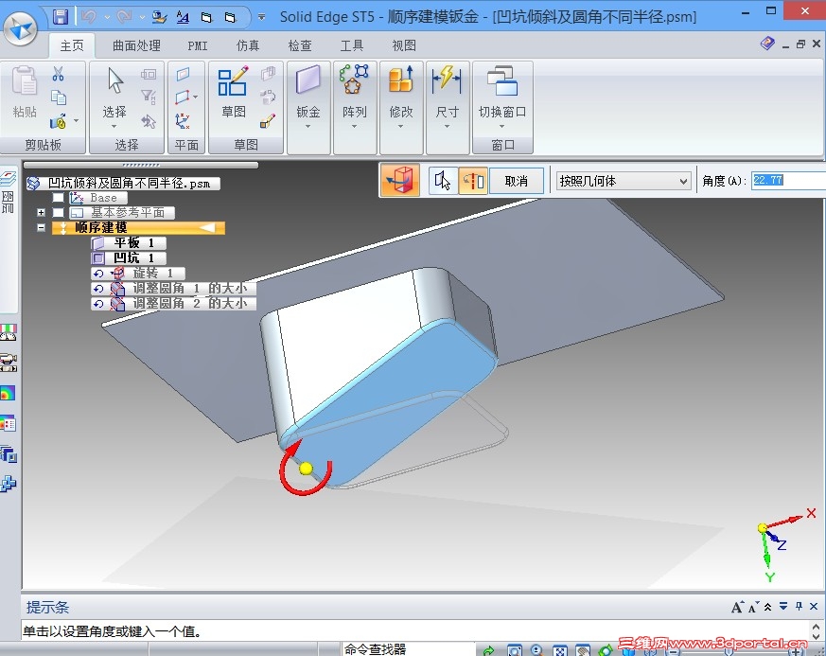
Task: Open the 按照几何体 combo box
Action: (x=624, y=181)
